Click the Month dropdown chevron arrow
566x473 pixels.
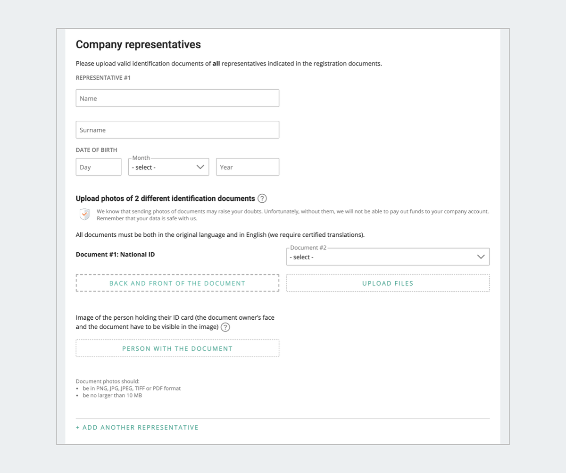(200, 167)
